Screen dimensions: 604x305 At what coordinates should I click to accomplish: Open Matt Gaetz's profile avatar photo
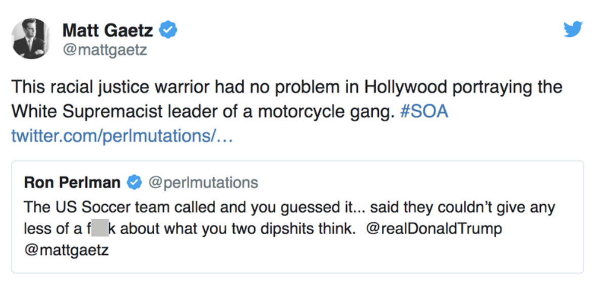point(31,38)
